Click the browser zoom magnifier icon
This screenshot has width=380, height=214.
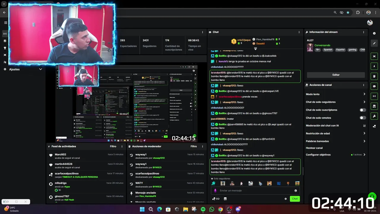pos(335,12)
